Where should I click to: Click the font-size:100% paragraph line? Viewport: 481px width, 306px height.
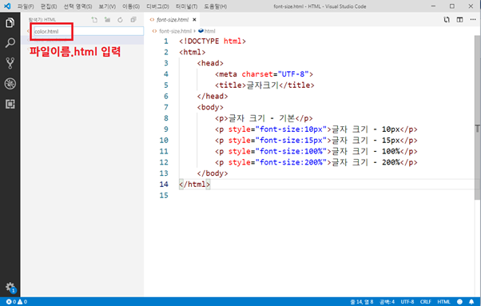pyautogui.click(x=316, y=152)
